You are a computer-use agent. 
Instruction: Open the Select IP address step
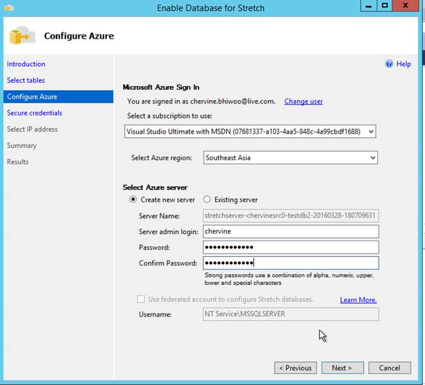click(x=32, y=129)
